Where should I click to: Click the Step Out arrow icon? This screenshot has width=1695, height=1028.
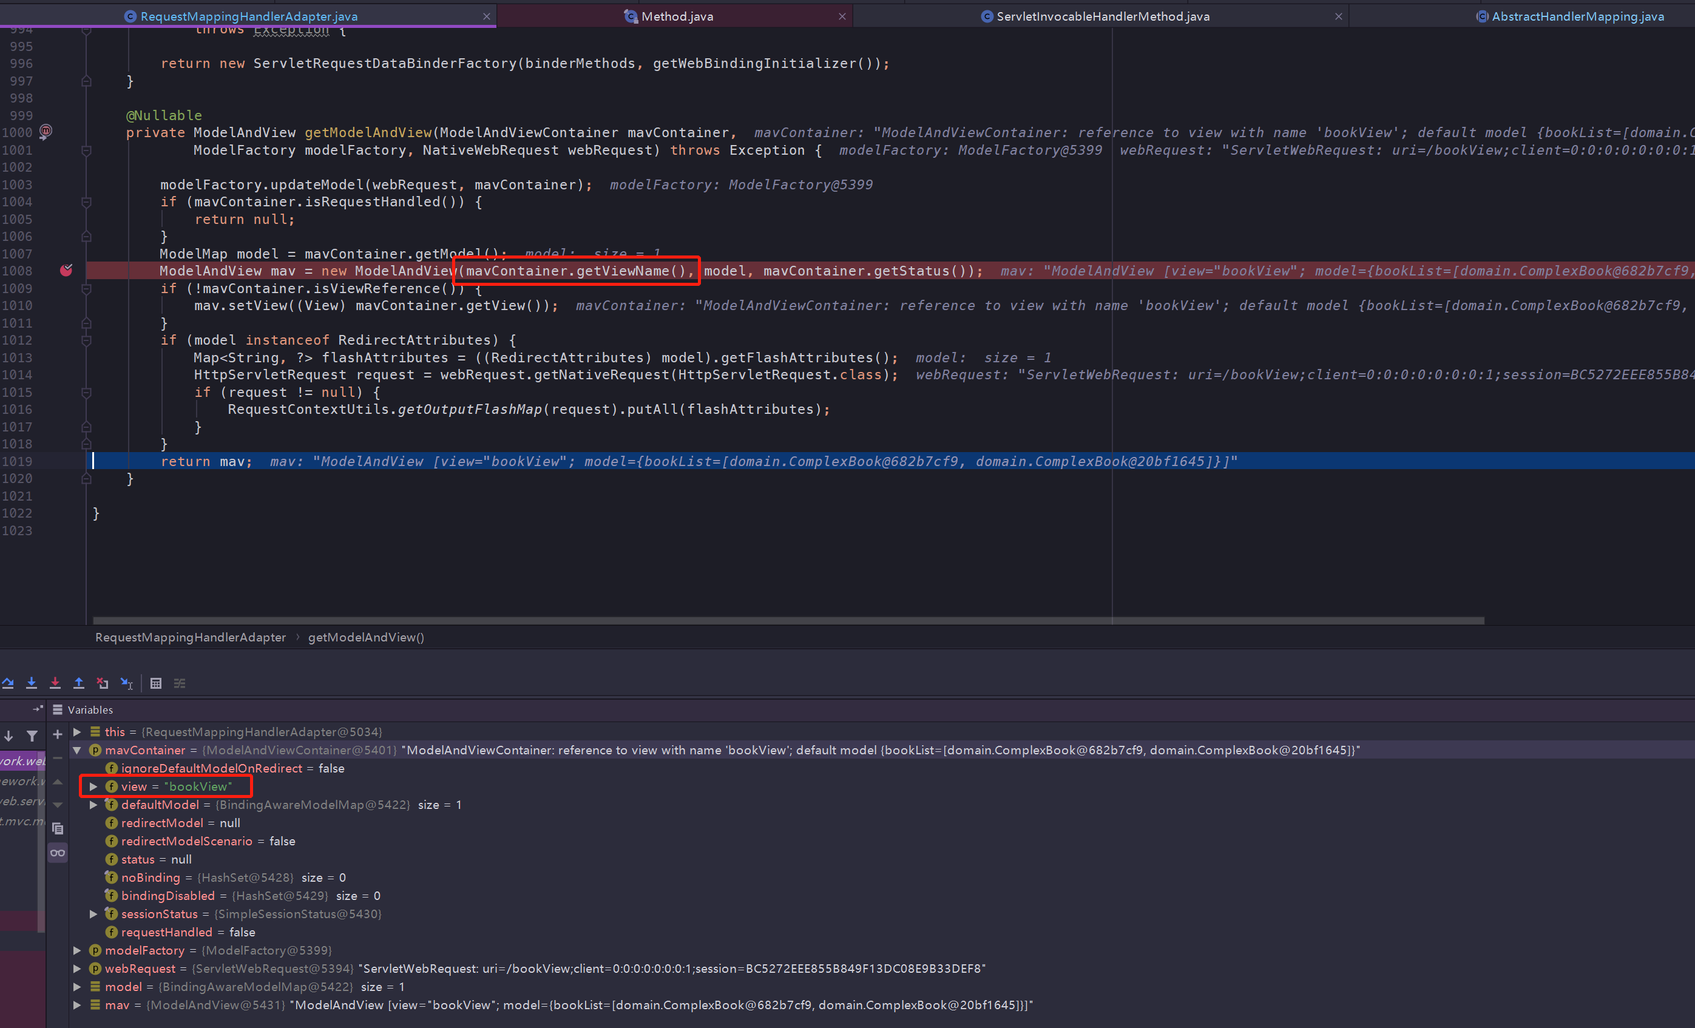(x=79, y=683)
